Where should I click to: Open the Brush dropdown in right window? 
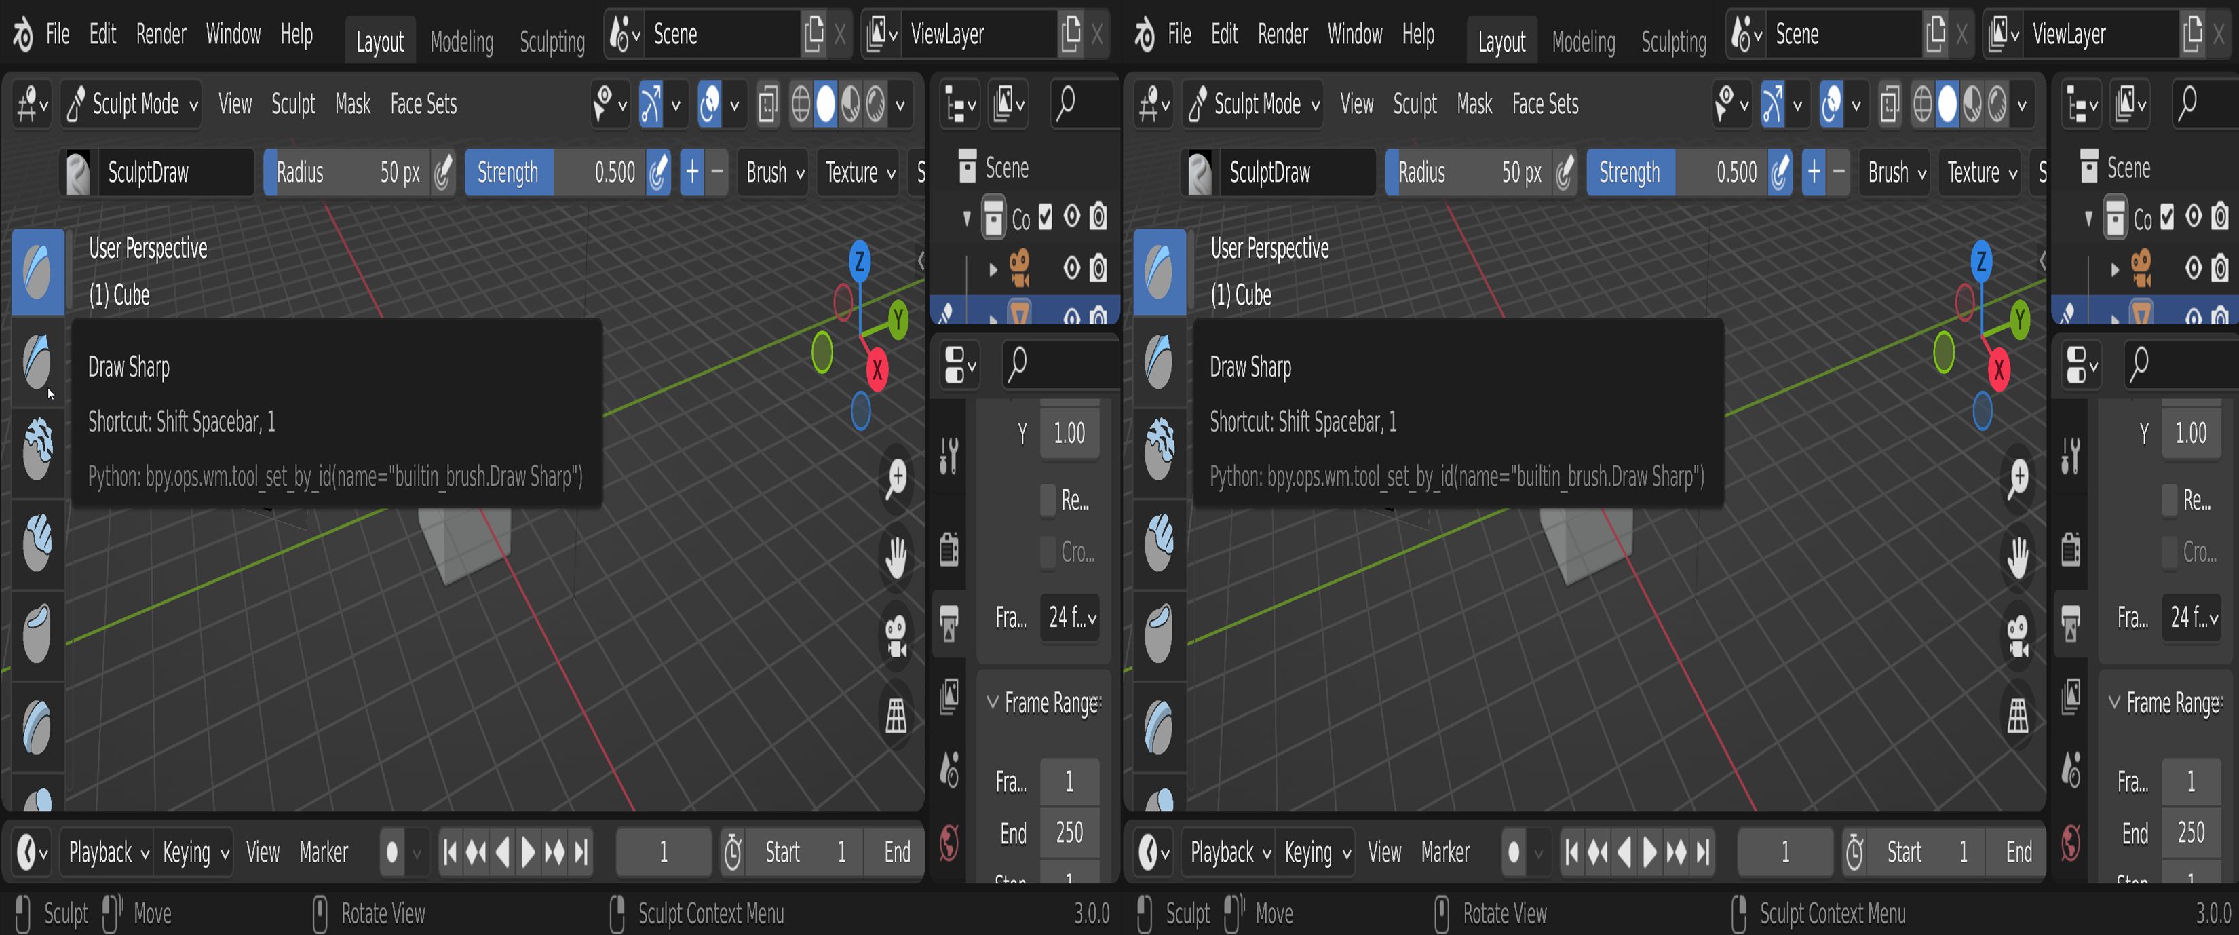1896,172
